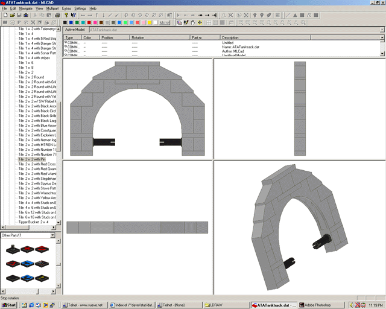Click the New document toolbar icon
Screen dimensions: 386x309
pyautogui.click(x=4, y=15)
